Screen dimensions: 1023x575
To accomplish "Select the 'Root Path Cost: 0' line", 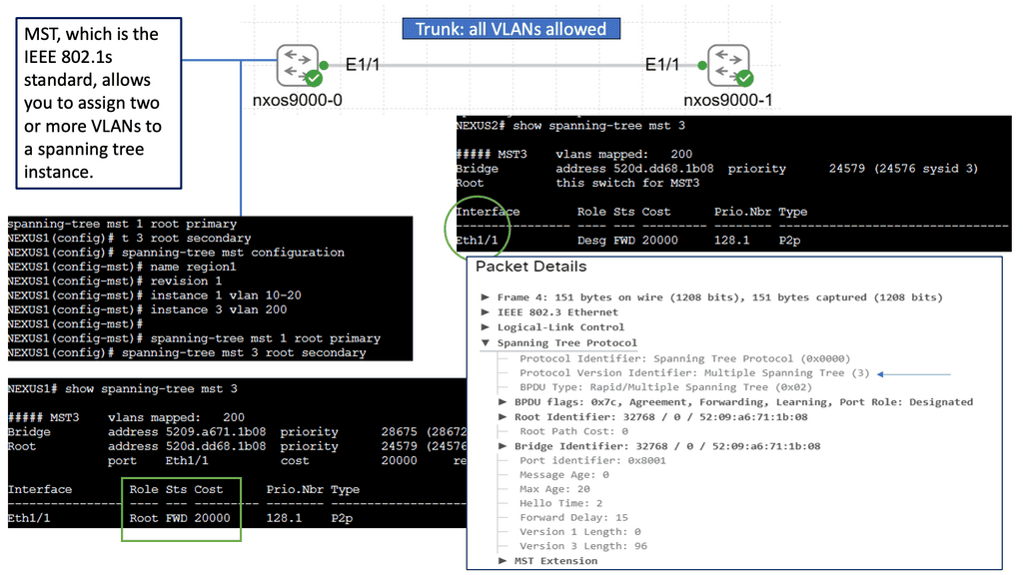I will [x=573, y=431].
